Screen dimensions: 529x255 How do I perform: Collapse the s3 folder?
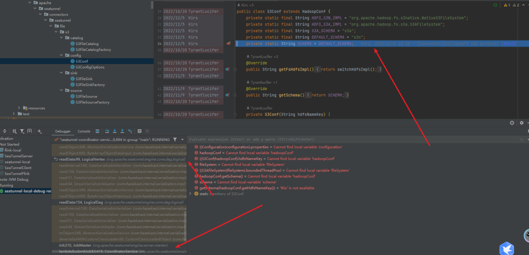(56, 32)
